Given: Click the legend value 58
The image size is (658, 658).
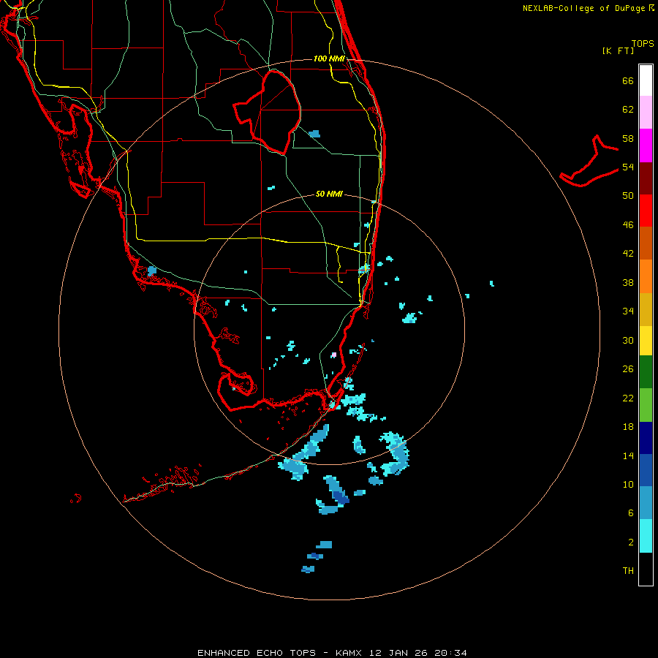Looking at the screenshot, I should [628, 138].
